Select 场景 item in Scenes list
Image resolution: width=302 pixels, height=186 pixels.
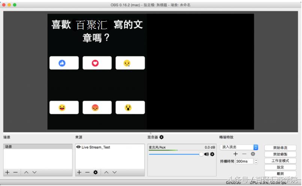coord(38,147)
